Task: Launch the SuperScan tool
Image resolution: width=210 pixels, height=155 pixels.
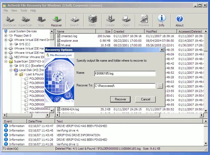Action: (25, 21)
